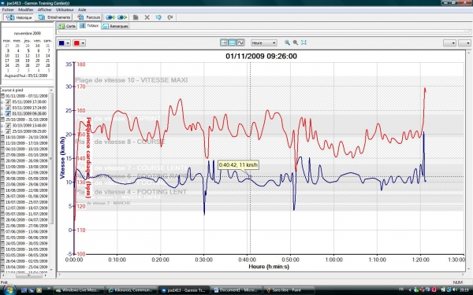
Task: Toggle the horizontal gridlines graph button
Action: [x=232, y=42]
